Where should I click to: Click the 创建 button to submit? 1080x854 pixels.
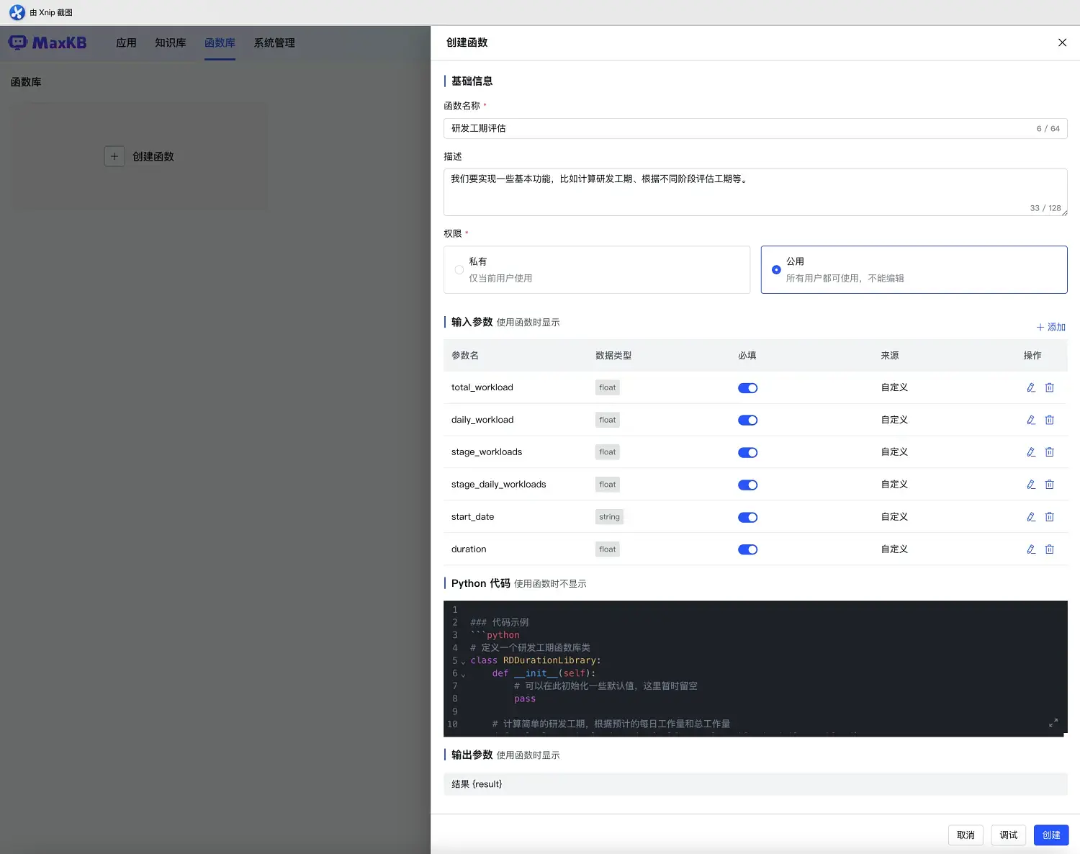coord(1050,835)
